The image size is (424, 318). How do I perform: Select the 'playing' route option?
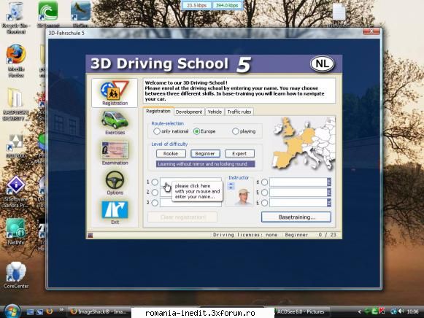[x=235, y=131]
